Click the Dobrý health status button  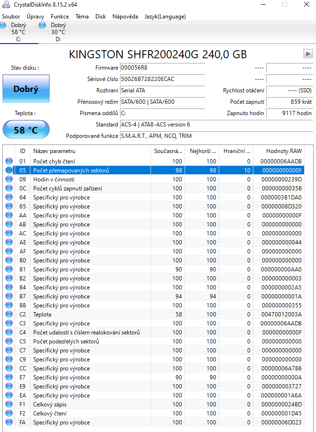point(26,89)
